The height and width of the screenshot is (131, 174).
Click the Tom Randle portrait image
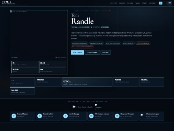(x=39, y=35)
